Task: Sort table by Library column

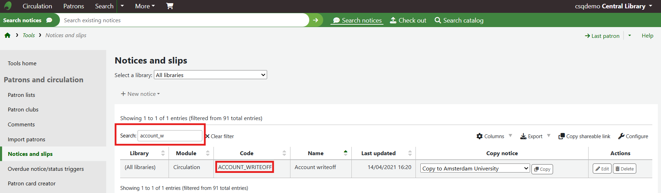Action: (x=139, y=153)
